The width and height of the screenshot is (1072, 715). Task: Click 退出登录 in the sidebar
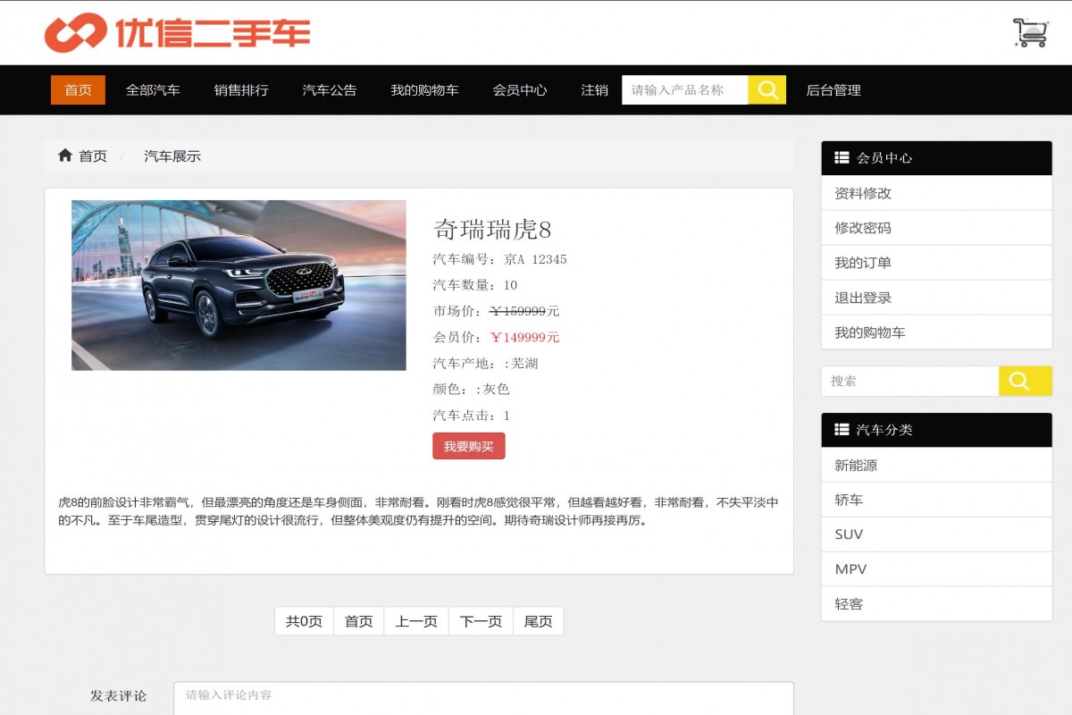point(861,297)
